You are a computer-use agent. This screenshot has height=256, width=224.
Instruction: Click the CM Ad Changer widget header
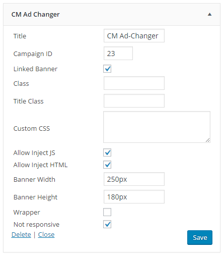click(x=112, y=15)
